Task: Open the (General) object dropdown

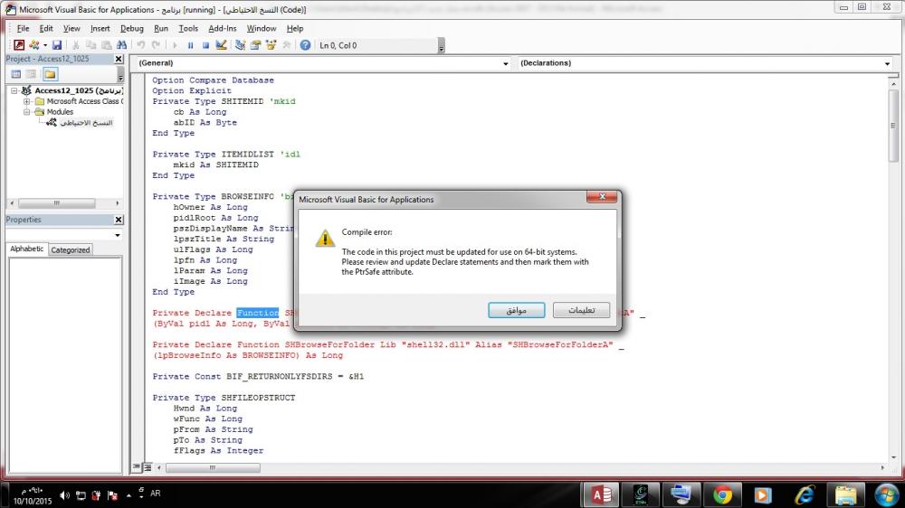Action: pyautogui.click(x=506, y=63)
